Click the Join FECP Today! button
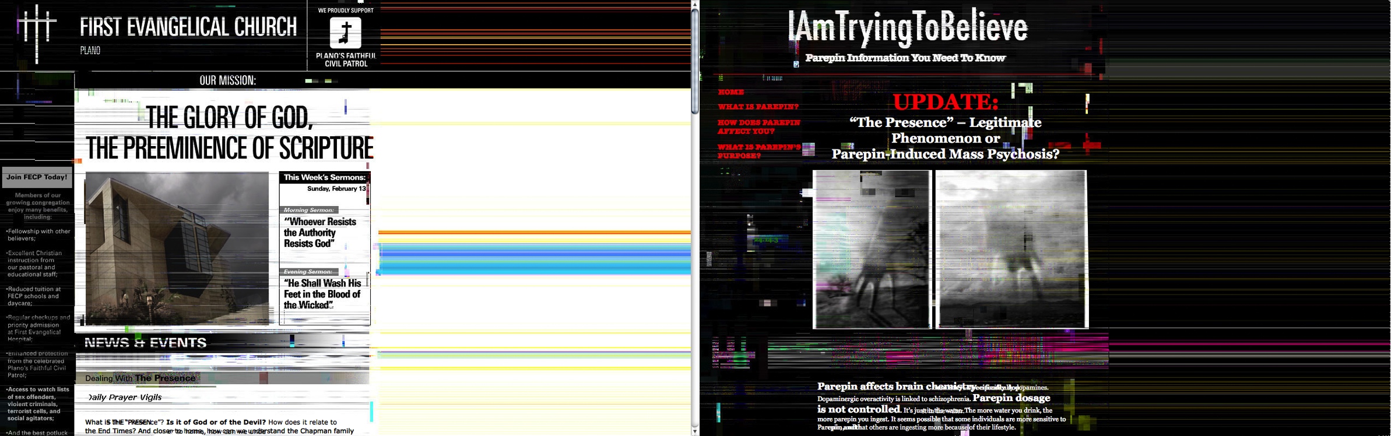The width and height of the screenshot is (1391, 436). point(37,178)
